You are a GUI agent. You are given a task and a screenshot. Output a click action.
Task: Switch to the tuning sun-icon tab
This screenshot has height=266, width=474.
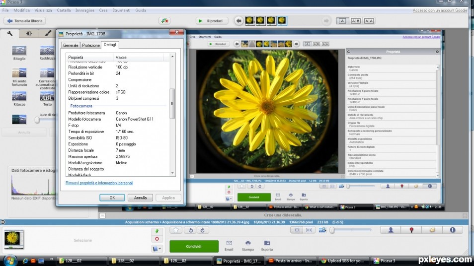point(29,34)
